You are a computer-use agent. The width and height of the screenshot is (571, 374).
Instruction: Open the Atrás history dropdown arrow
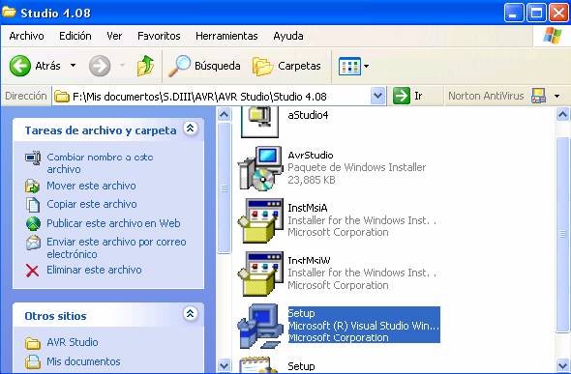[74, 66]
